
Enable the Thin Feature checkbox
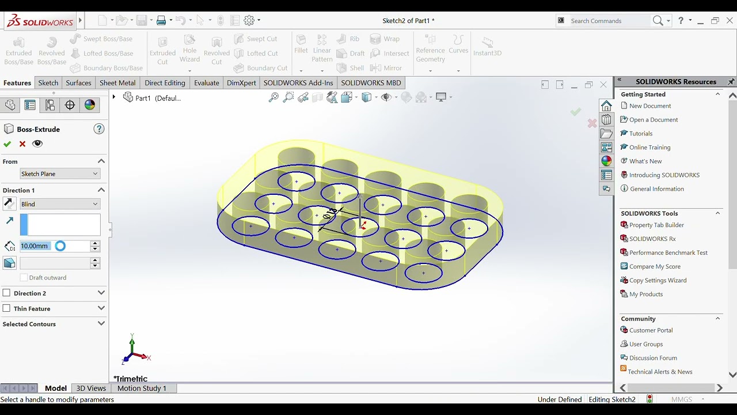coord(6,308)
